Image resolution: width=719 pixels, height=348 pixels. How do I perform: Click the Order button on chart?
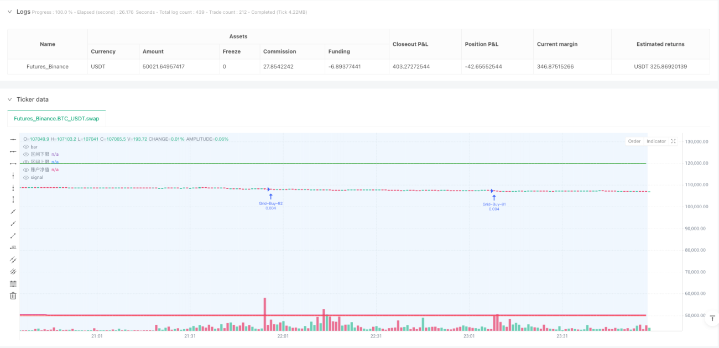click(x=634, y=141)
